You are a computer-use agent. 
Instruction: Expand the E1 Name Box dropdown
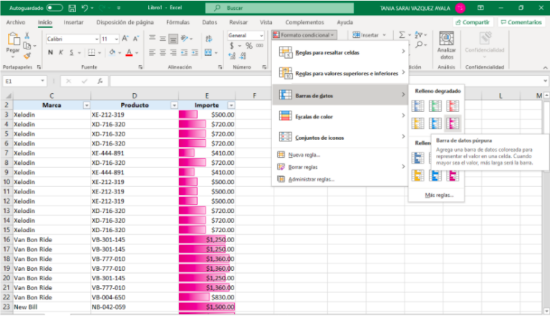pyautogui.click(x=42, y=81)
